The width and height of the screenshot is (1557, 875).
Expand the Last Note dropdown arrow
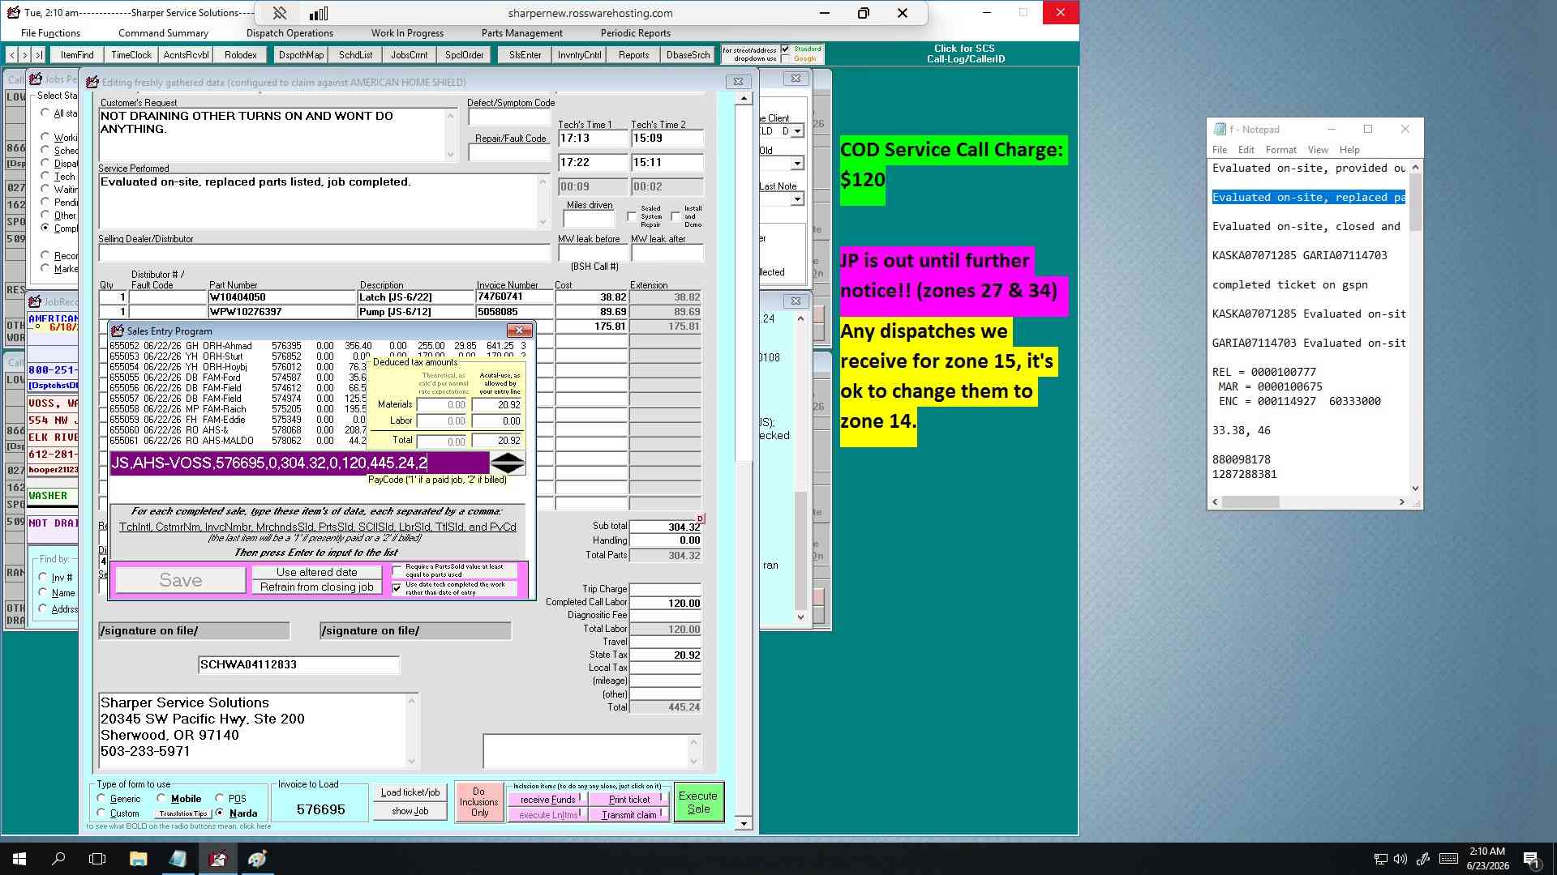click(x=798, y=199)
